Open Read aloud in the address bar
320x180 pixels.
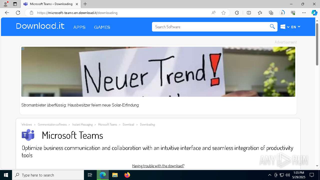[213, 13]
